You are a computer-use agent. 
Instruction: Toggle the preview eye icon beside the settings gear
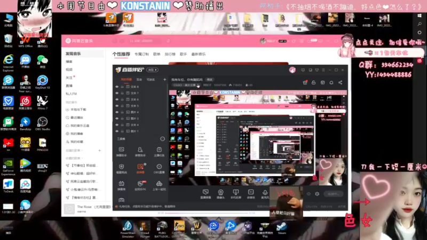click(x=309, y=194)
